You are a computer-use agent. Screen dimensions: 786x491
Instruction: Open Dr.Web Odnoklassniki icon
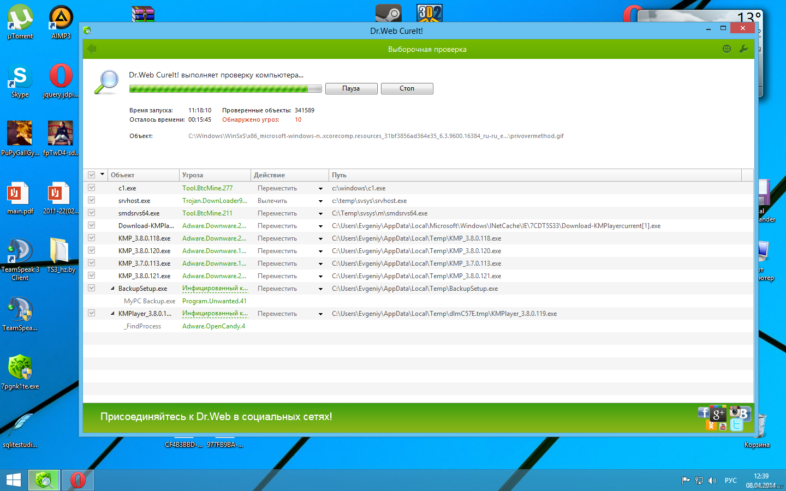[x=711, y=426]
